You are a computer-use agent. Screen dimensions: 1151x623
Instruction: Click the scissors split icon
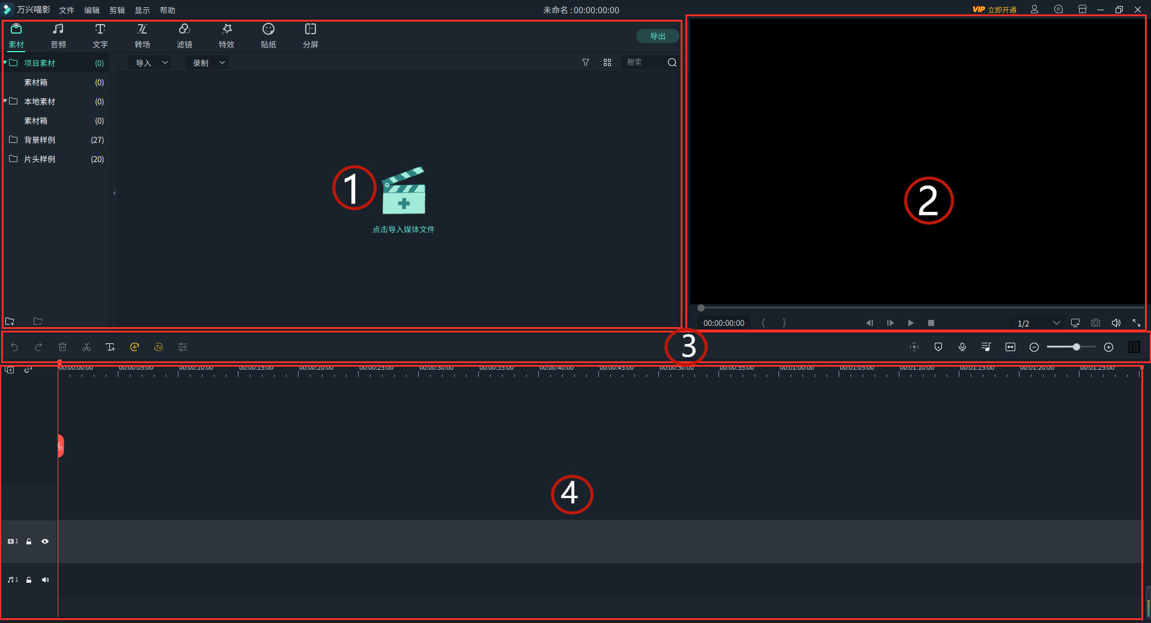point(87,347)
